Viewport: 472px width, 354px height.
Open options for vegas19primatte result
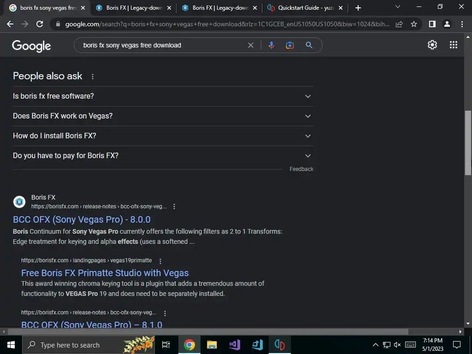[160, 261]
